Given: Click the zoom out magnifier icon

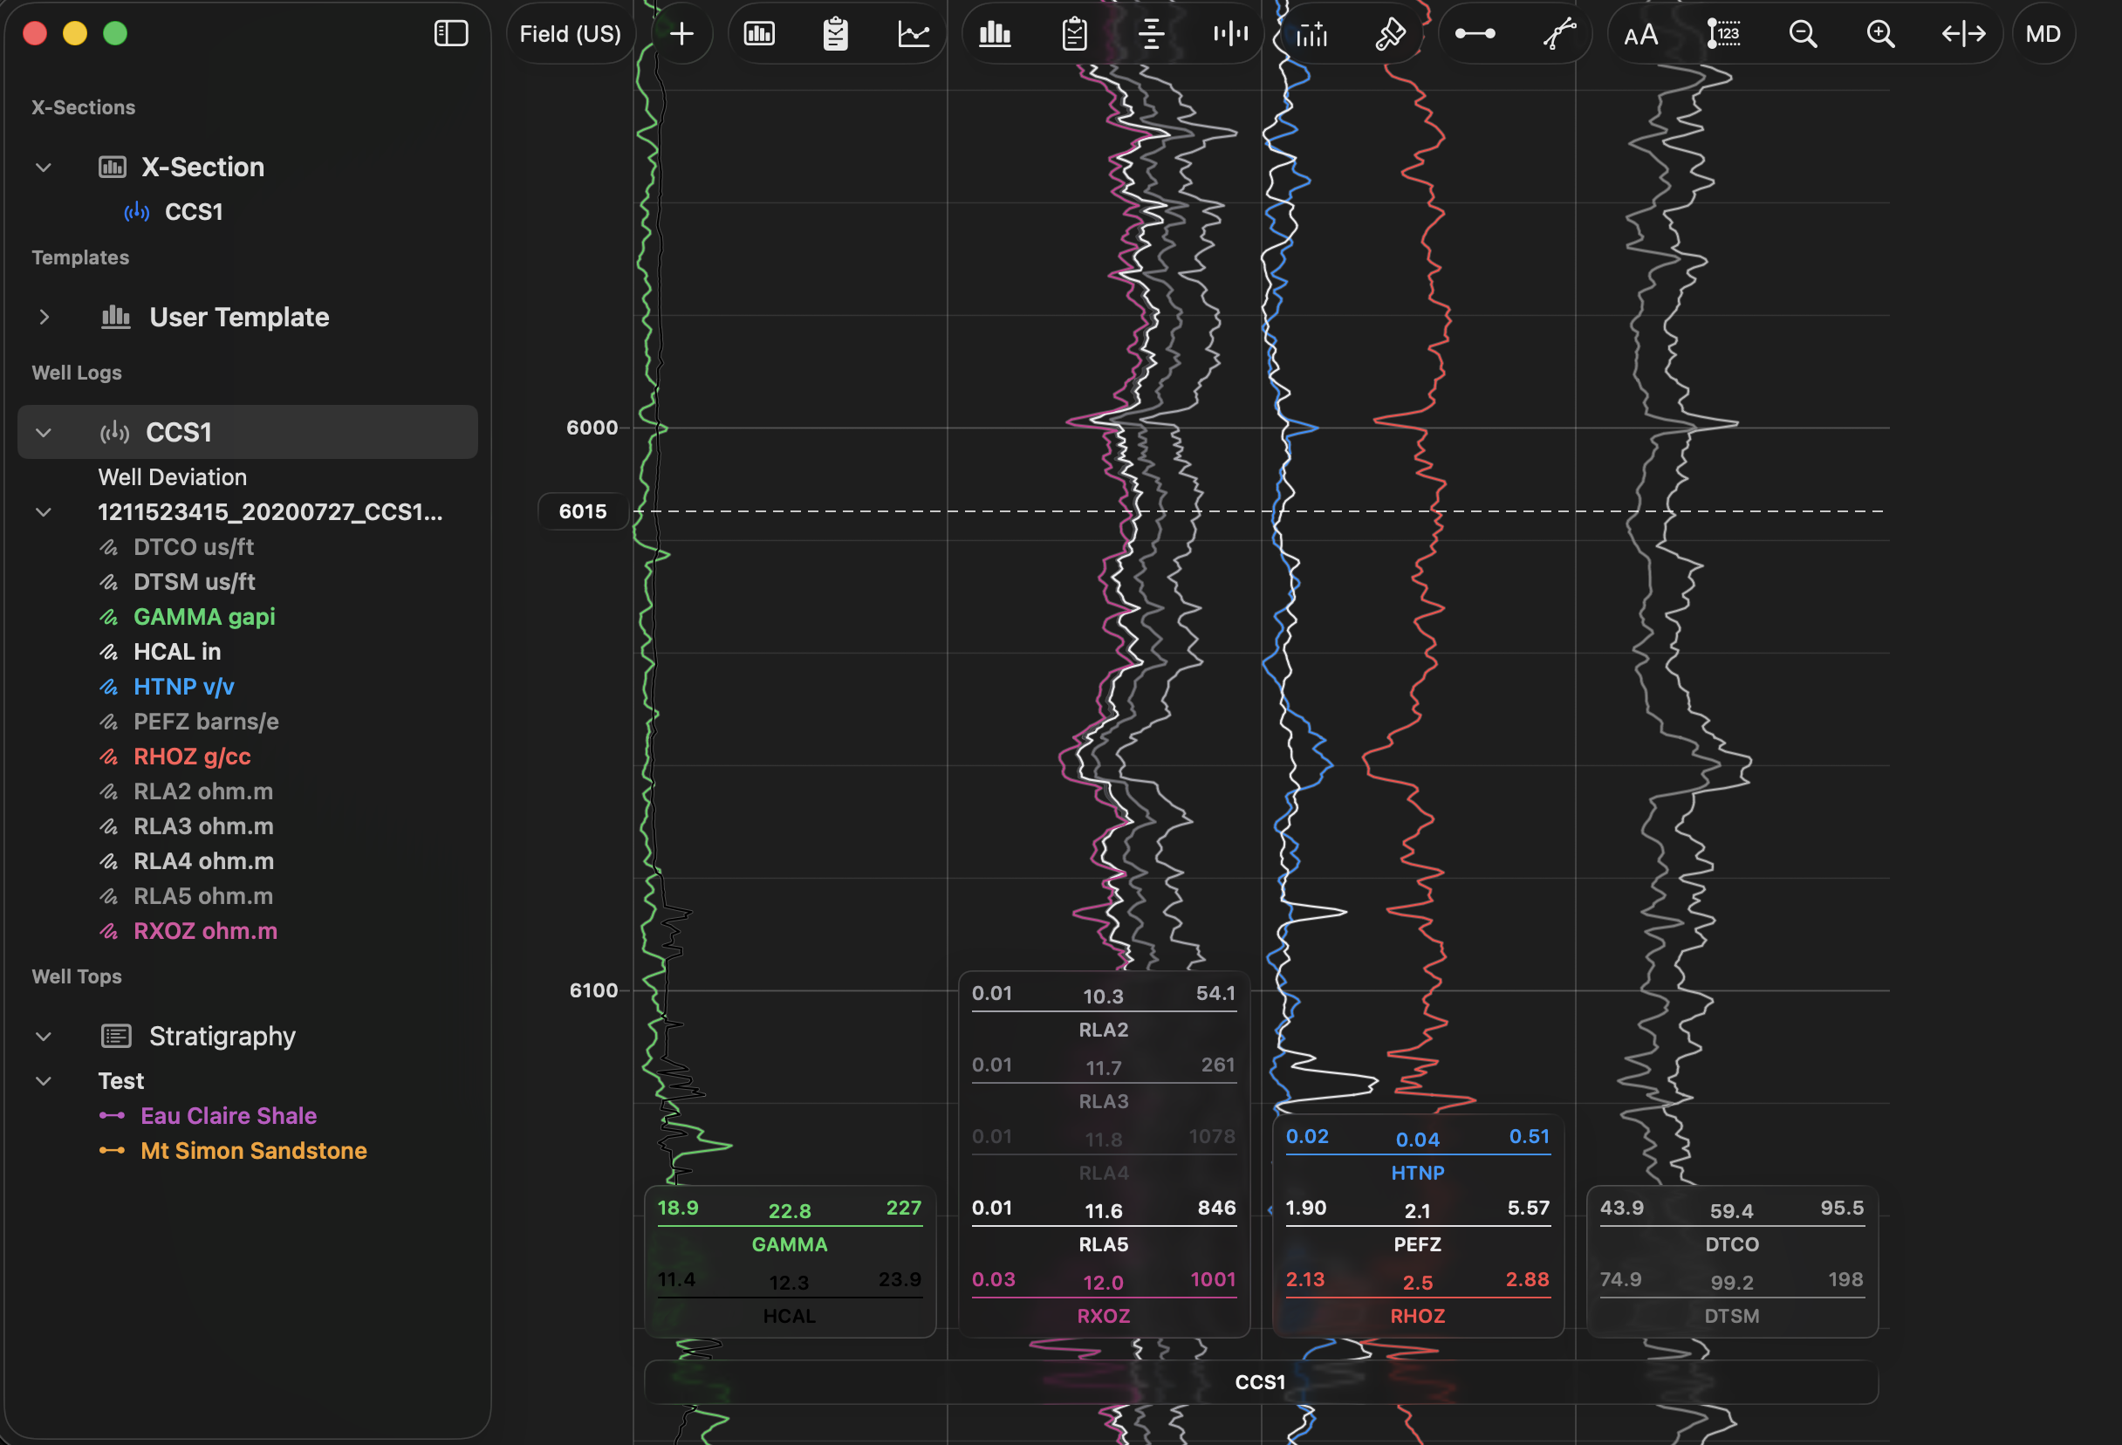Looking at the screenshot, I should coord(1803,34).
